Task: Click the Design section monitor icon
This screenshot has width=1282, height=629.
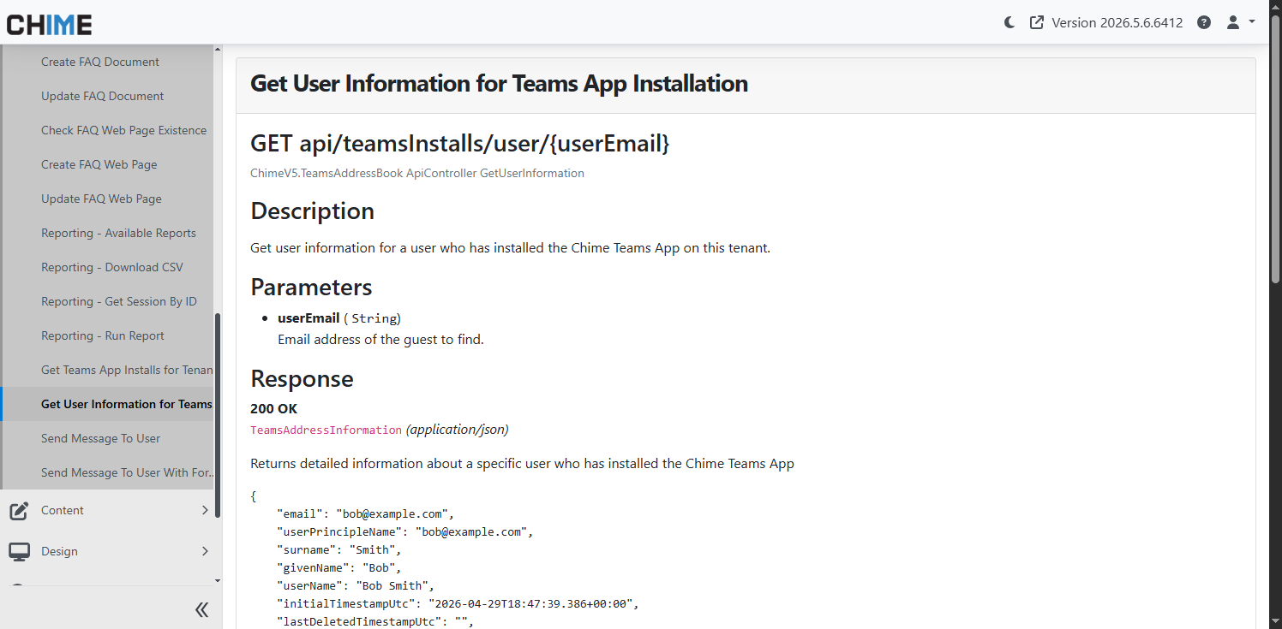Action: click(x=19, y=552)
